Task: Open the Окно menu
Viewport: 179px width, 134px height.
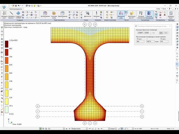Action: pos(164,9)
